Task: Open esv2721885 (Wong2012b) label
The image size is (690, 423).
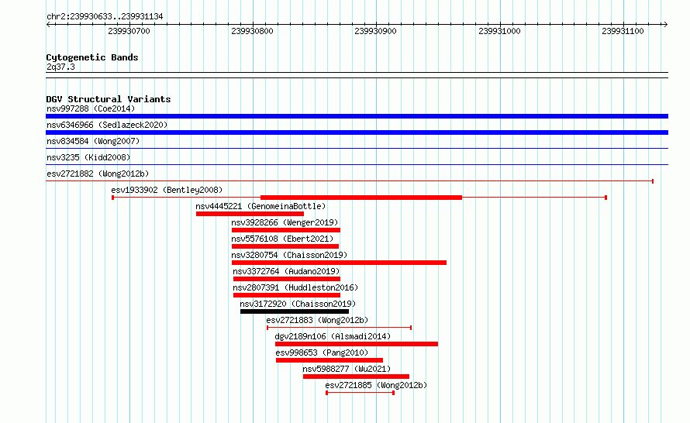Action: [x=376, y=385]
